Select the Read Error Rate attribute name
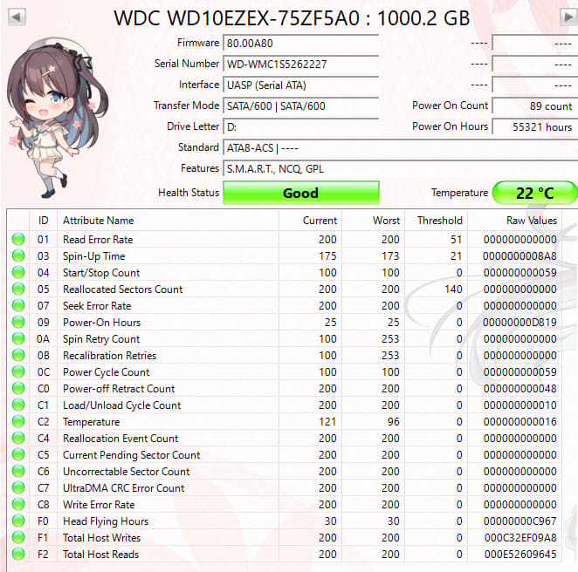 point(98,239)
